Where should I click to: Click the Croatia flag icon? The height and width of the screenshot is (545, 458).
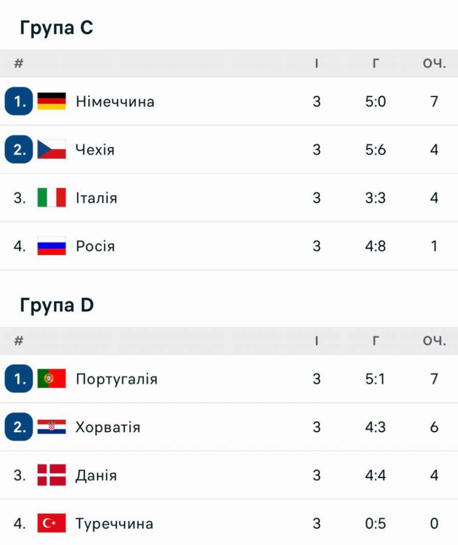51,427
